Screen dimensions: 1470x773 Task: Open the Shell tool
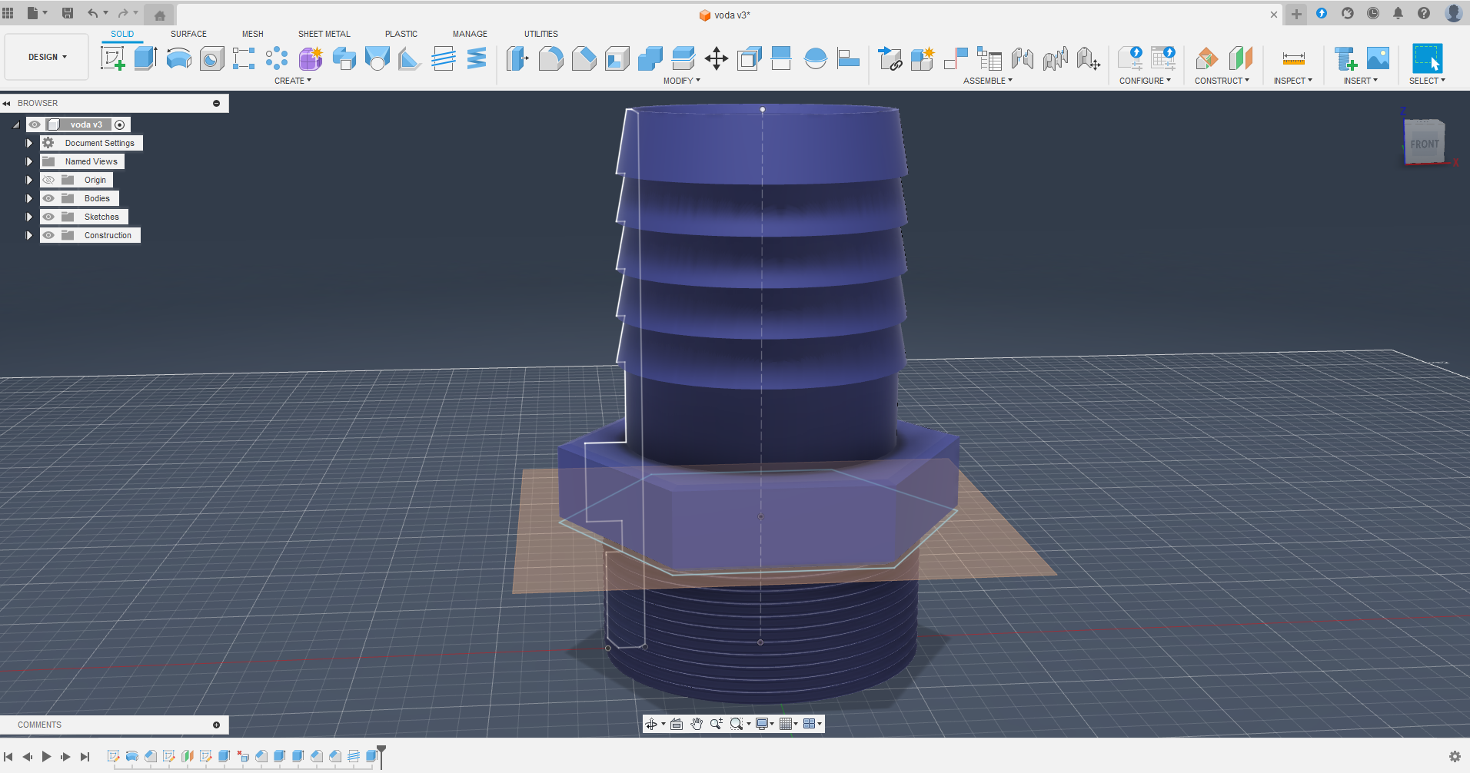click(x=617, y=58)
